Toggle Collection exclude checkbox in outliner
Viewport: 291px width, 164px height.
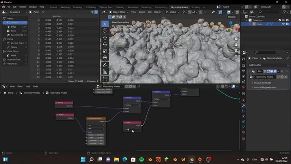coord(280,20)
